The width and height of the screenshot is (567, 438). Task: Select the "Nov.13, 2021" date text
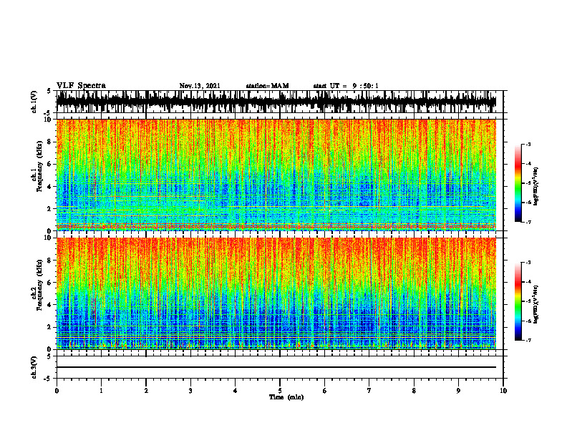pyautogui.click(x=200, y=86)
